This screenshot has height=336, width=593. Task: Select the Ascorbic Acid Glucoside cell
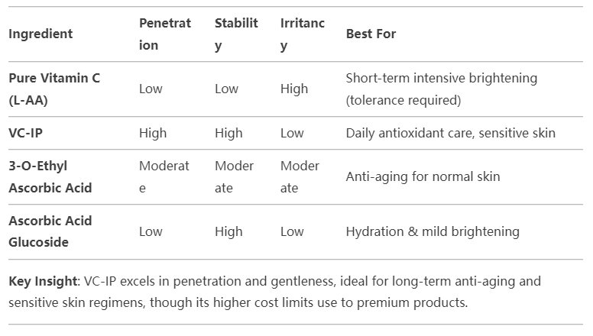click(50, 231)
